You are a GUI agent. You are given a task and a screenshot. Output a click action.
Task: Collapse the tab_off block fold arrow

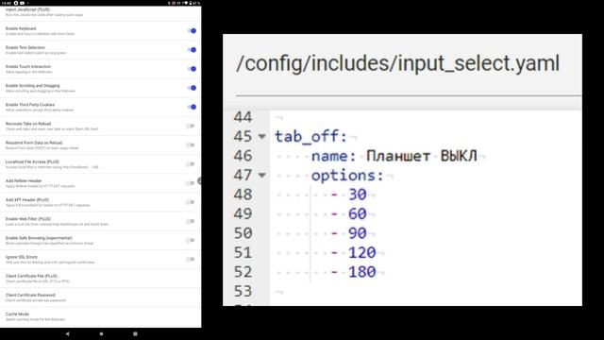point(262,136)
